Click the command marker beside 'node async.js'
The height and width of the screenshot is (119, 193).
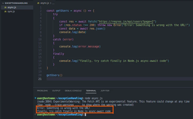tap(36, 98)
